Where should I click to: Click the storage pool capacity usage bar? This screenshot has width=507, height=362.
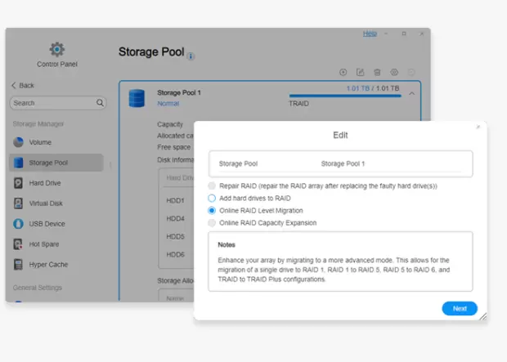(x=344, y=96)
